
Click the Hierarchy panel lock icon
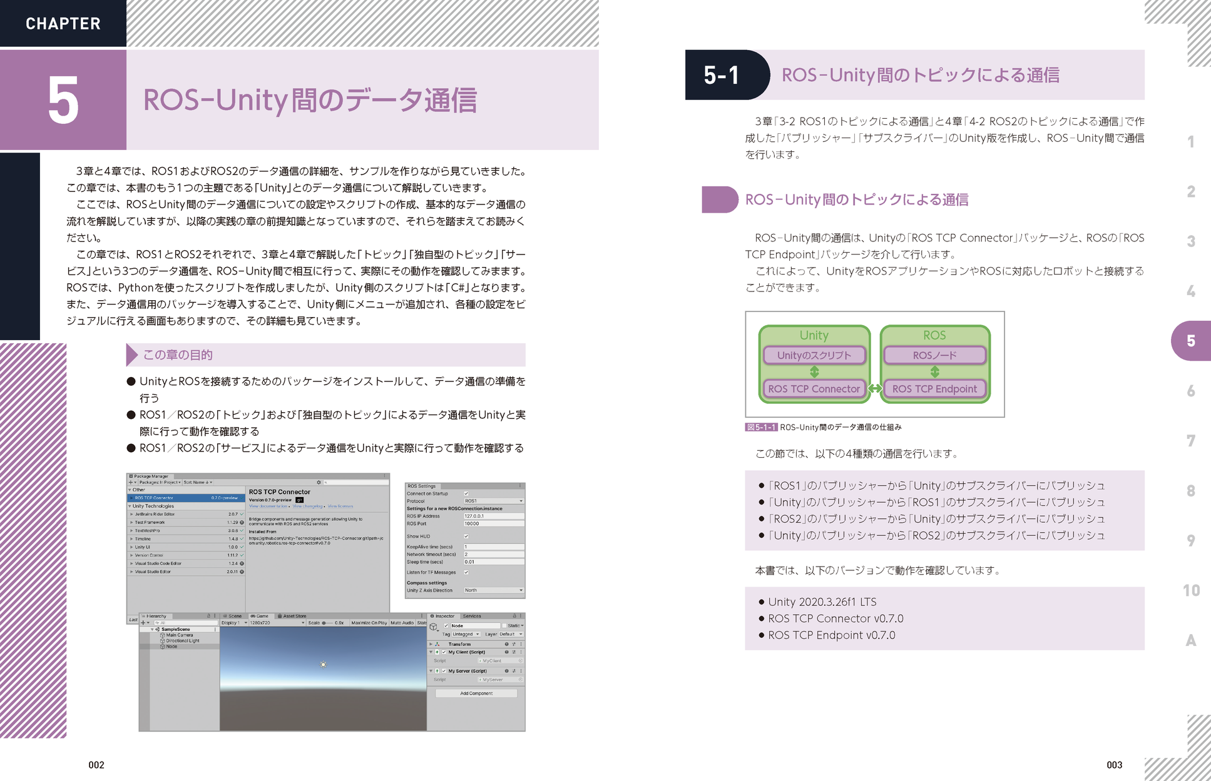[x=208, y=616]
